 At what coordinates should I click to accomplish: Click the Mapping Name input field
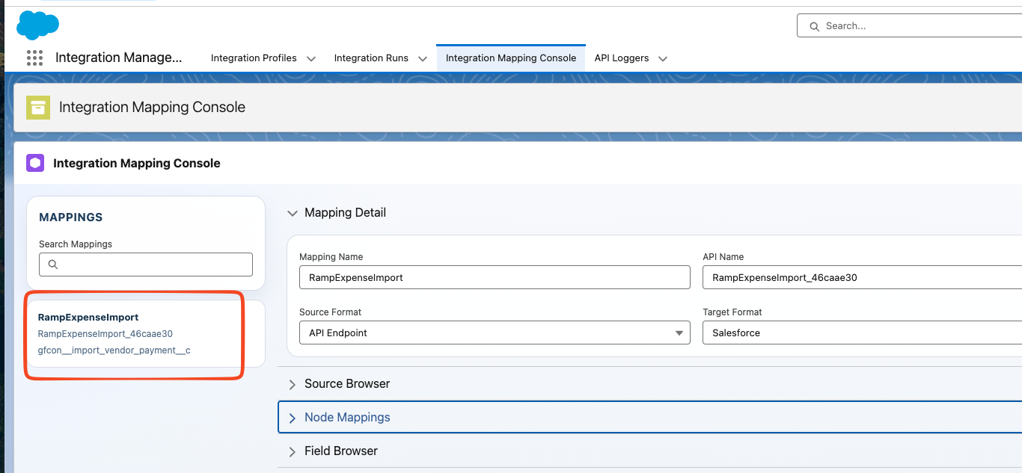tap(495, 277)
